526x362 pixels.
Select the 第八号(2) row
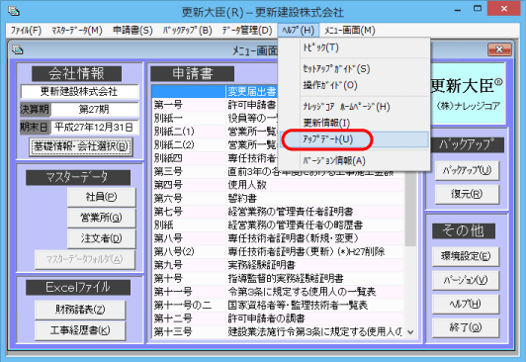(279, 251)
